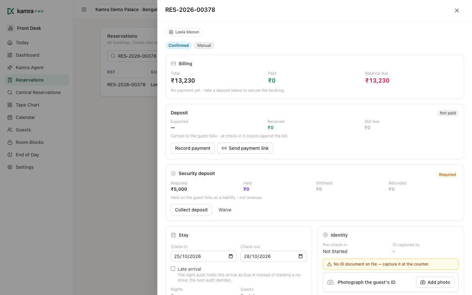Click the Identity fingerprint icon
472x295 pixels.
pos(325,235)
